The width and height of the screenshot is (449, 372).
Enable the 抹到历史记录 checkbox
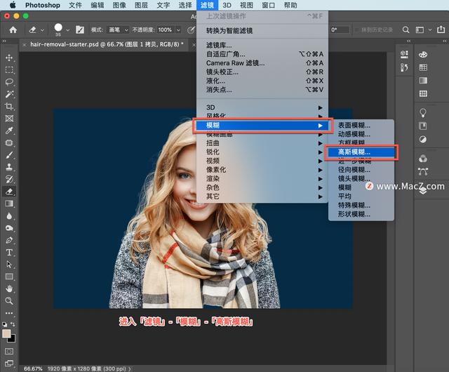(x=356, y=30)
